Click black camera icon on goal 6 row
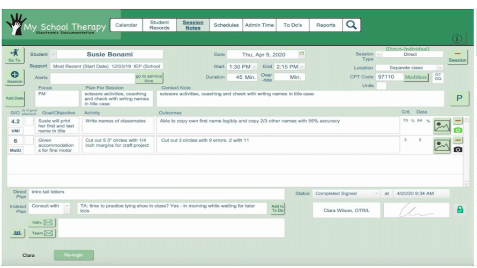Screen dimensions: 477x268 tap(458, 150)
